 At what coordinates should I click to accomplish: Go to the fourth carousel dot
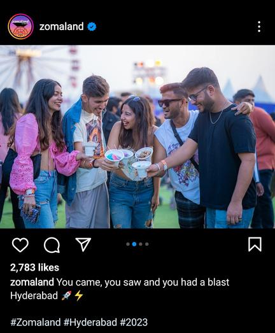(147, 244)
